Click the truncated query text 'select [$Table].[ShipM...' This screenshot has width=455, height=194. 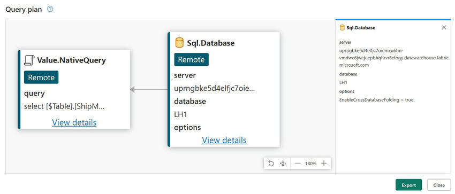(x=64, y=106)
